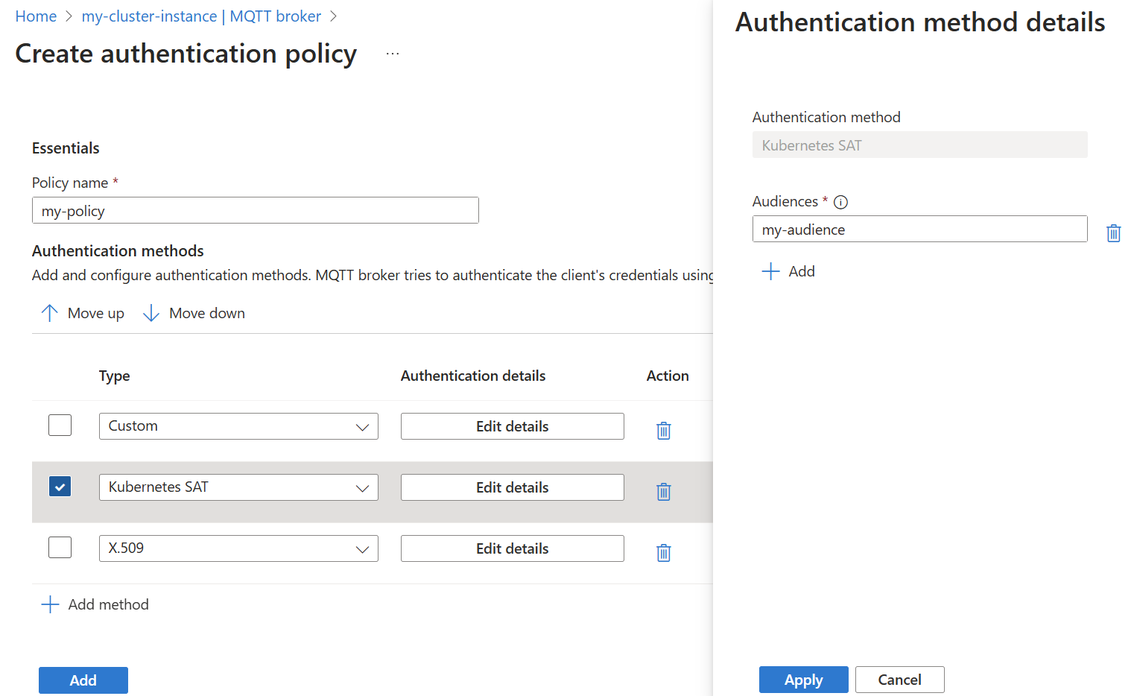Open the more options ellipsis menu
The height and width of the screenshot is (696, 1134).
pyautogui.click(x=393, y=53)
